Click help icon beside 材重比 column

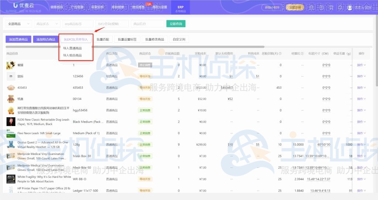coord(302,54)
